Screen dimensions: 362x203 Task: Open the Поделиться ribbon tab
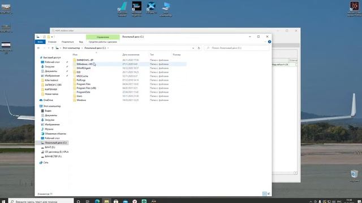(x=68, y=42)
